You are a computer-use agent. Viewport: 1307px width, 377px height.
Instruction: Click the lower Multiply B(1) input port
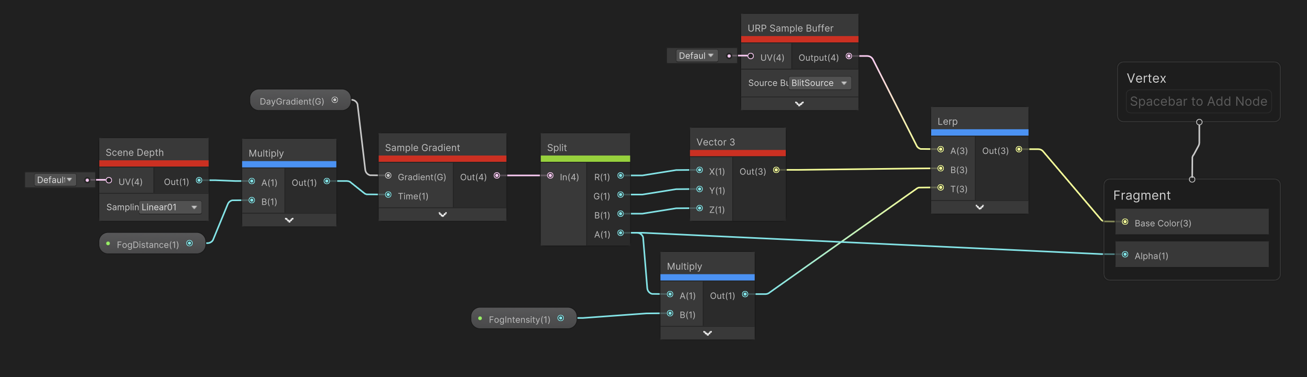point(670,313)
